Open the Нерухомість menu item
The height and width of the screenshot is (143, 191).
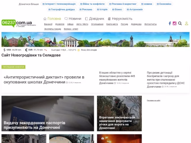[x=122, y=19]
